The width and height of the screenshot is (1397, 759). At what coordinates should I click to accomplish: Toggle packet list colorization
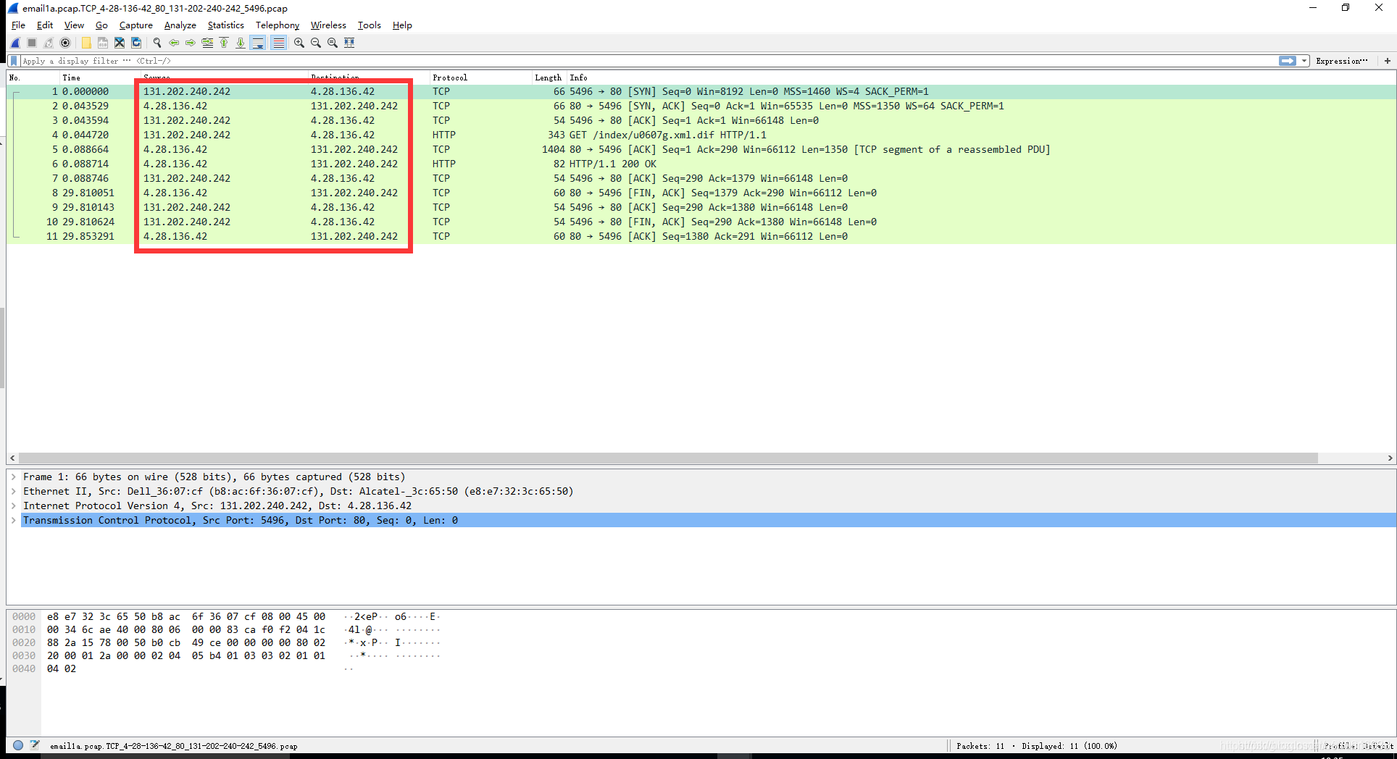278,43
